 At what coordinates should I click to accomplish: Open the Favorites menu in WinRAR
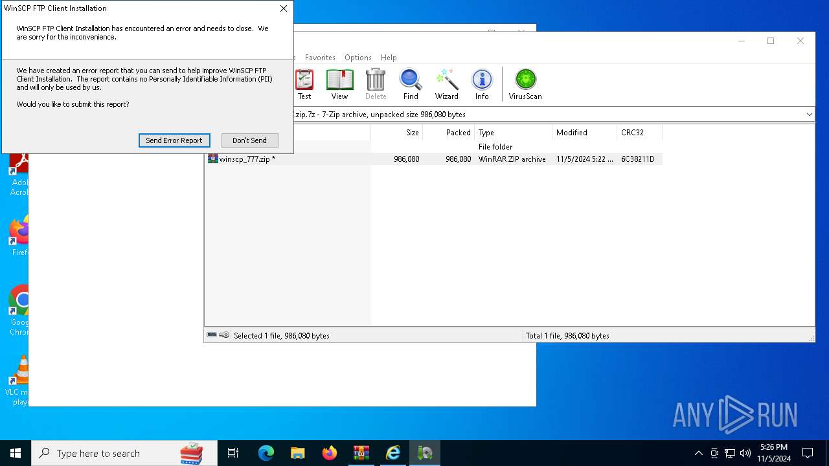click(320, 58)
